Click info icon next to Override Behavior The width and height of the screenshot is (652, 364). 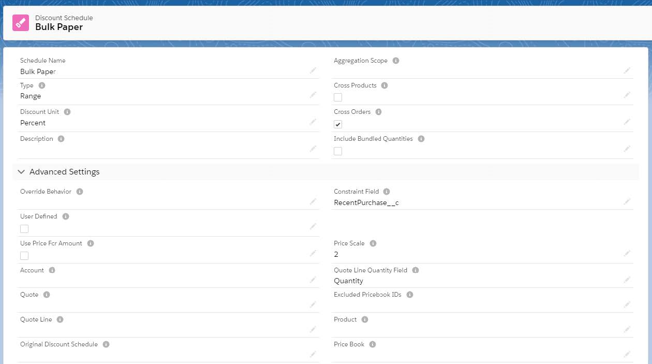click(80, 192)
